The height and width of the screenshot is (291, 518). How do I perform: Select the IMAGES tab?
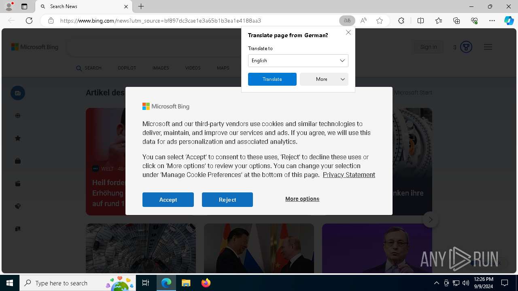point(161,68)
